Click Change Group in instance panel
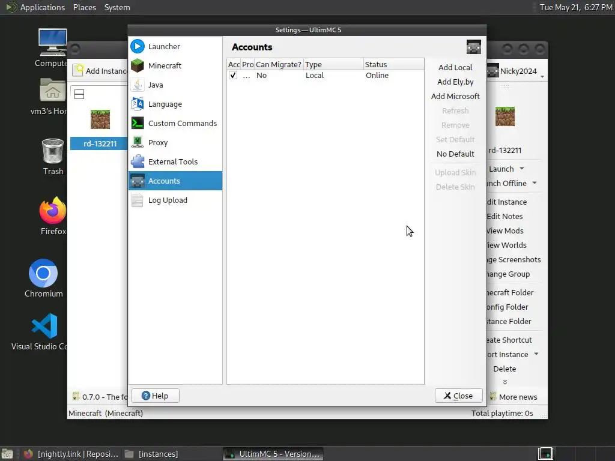Screen dimensions: 615x461 click(x=508, y=274)
